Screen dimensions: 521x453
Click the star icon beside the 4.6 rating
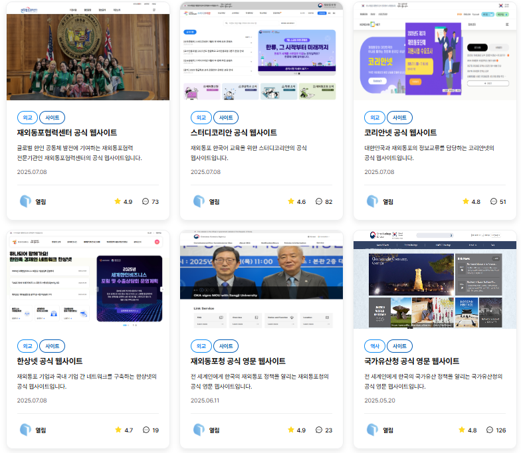tap(291, 201)
